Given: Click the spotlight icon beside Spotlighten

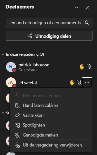Looking at the screenshot, I should point(17,125).
